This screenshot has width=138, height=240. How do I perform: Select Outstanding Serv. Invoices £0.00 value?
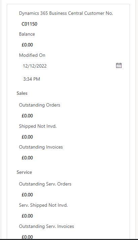coord(27,237)
